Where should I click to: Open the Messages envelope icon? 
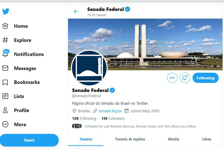[5, 68]
